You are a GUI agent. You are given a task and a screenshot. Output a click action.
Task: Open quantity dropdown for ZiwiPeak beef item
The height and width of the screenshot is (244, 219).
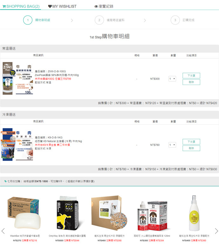point(172,79)
